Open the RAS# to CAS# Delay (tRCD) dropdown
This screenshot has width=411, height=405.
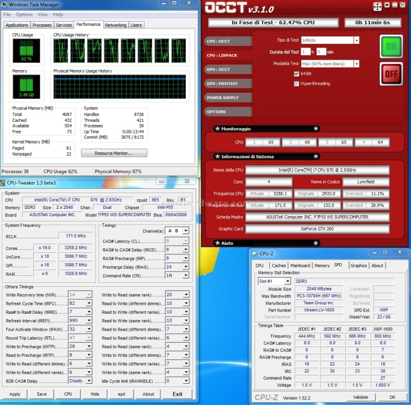click(x=186, y=249)
